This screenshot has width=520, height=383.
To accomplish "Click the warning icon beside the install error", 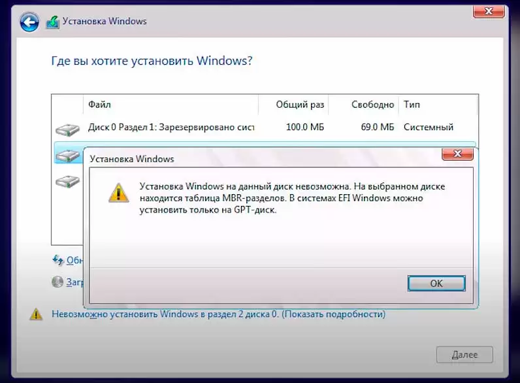I will tap(36, 314).
